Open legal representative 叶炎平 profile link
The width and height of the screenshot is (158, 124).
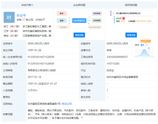(21, 16)
